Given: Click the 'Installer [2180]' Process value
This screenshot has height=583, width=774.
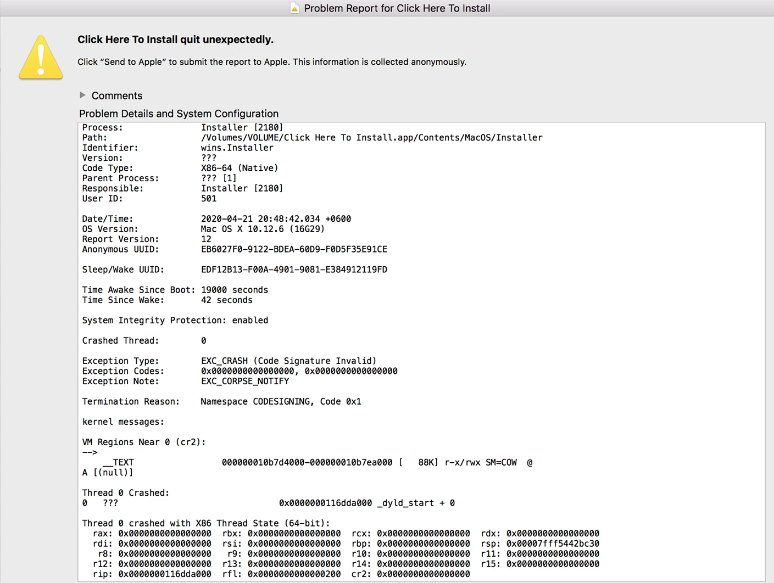Looking at the screenshot, I should pyautogui.click(x=242, y=127).
